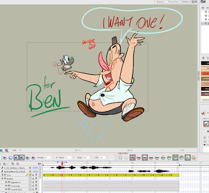This screenshot has width=209, height=193.
Task: Toggle the sound waveform display icon
Action: (x=188, y=157)
